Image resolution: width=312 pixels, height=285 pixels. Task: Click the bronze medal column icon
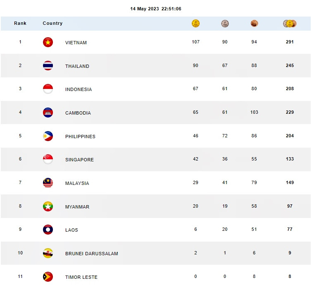(x=254, y=24)
